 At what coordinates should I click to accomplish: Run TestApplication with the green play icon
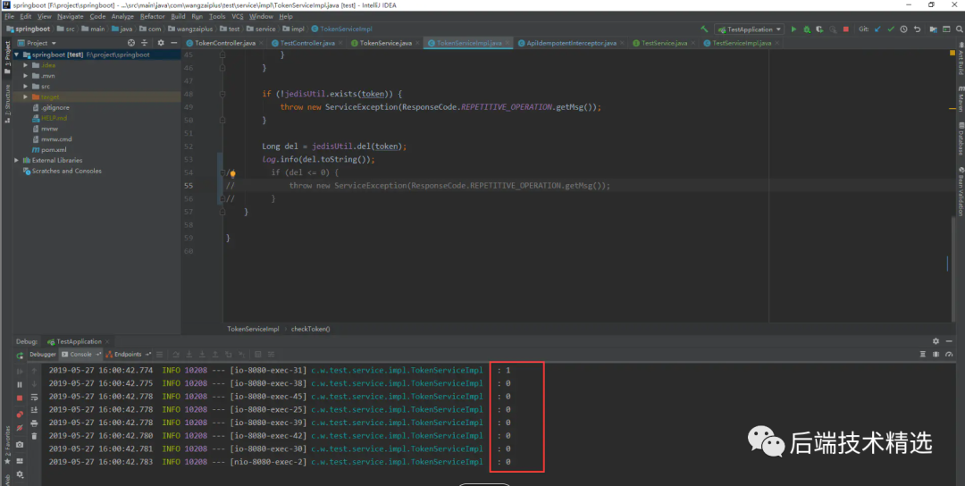point(794,29)
